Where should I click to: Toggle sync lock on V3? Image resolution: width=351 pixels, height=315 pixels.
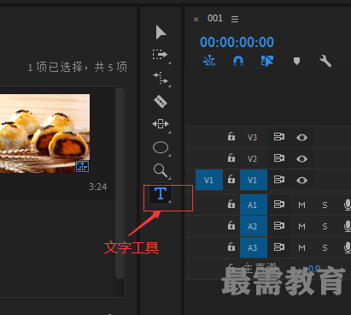point(279,137)
